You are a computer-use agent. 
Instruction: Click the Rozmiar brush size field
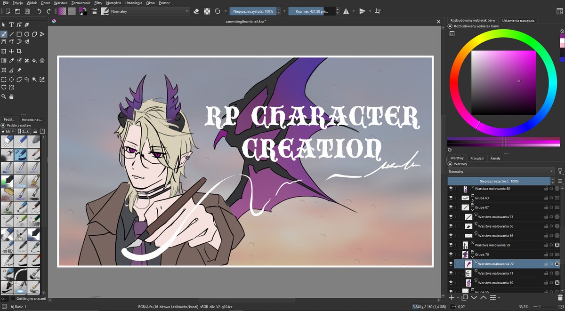pos(312,11)
